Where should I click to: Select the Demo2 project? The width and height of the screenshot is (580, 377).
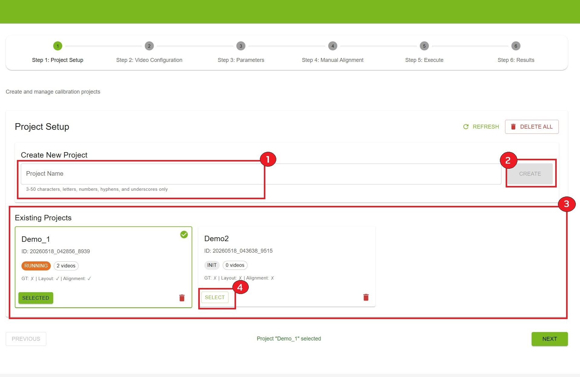tap(215, 297)
